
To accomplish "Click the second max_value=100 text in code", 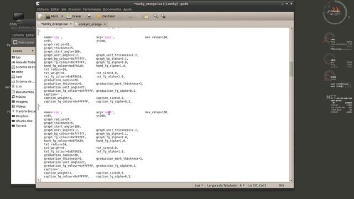I will [x=157, y=112].
